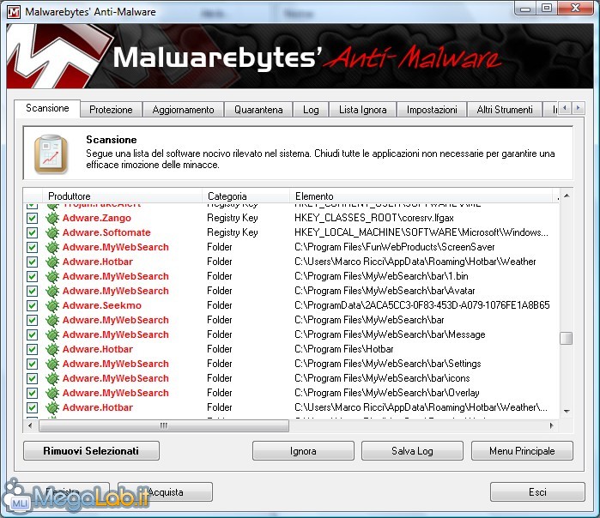Toggle checkbox for the MyWebSearch\bar folder row

click(x=32, y=320)
